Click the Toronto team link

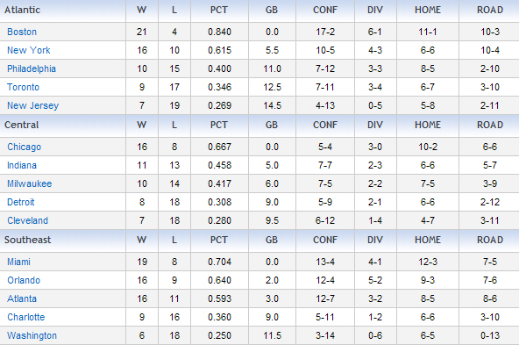tap(23, 87)
